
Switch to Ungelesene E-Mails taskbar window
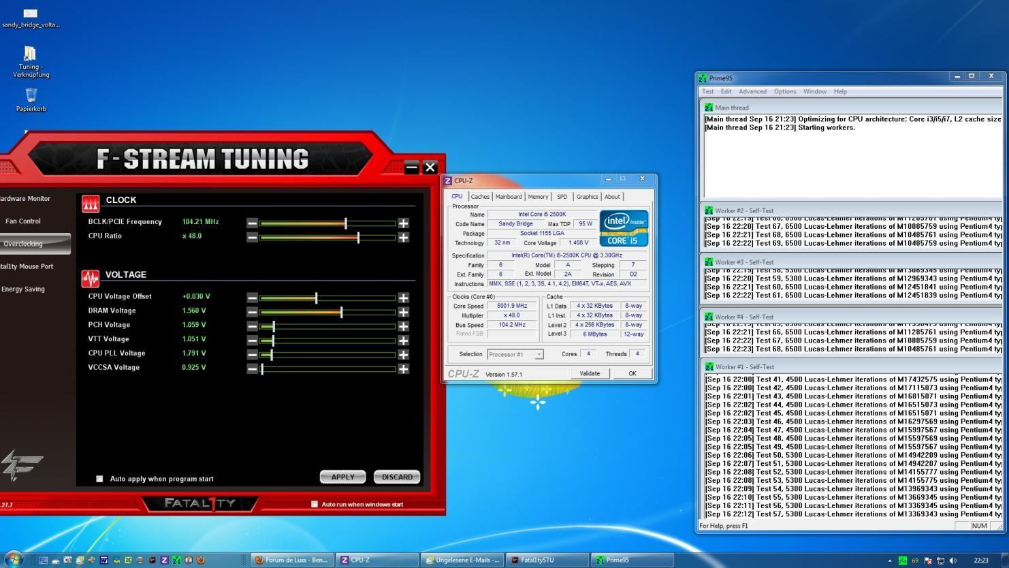tap(462, 560)
